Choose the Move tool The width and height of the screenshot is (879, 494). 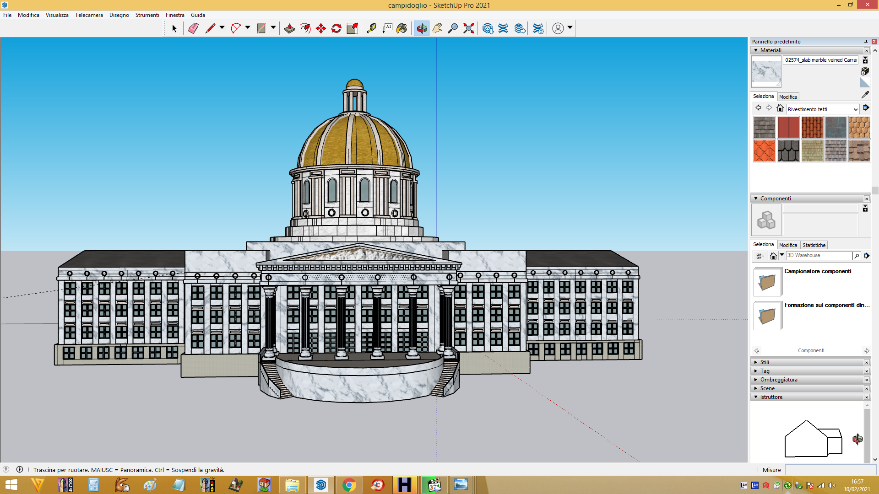pos(321,28)
